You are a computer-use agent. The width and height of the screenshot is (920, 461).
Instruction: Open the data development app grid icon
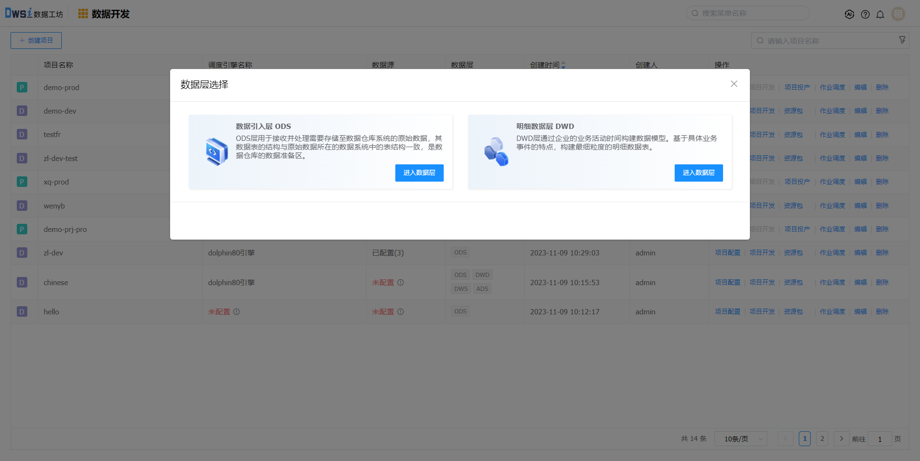[83, 14]
